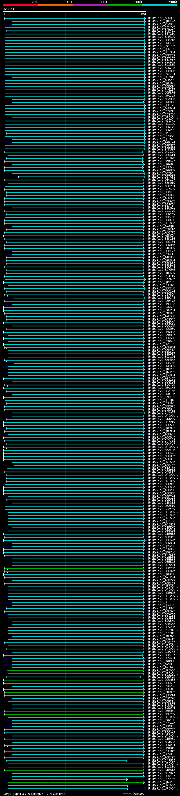
Task: Click the cyan ~100% identity legend color
Action: pos(160,5)
